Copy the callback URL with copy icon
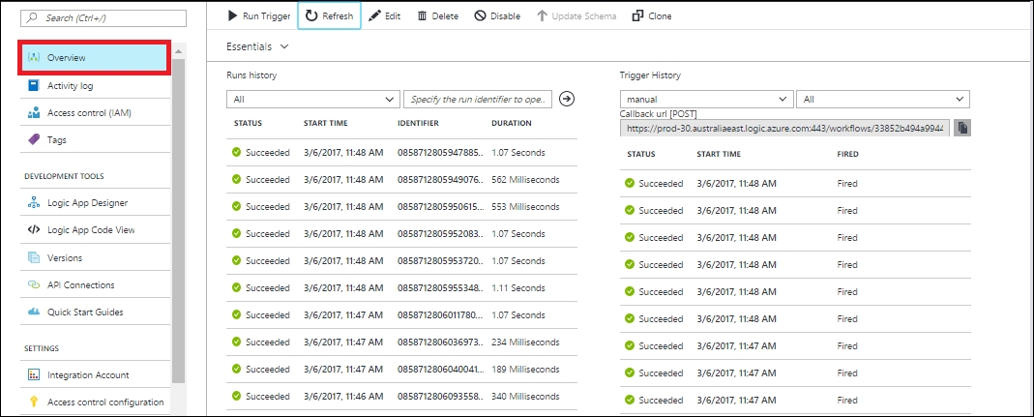1034x417 pixels. click(962, 128)
